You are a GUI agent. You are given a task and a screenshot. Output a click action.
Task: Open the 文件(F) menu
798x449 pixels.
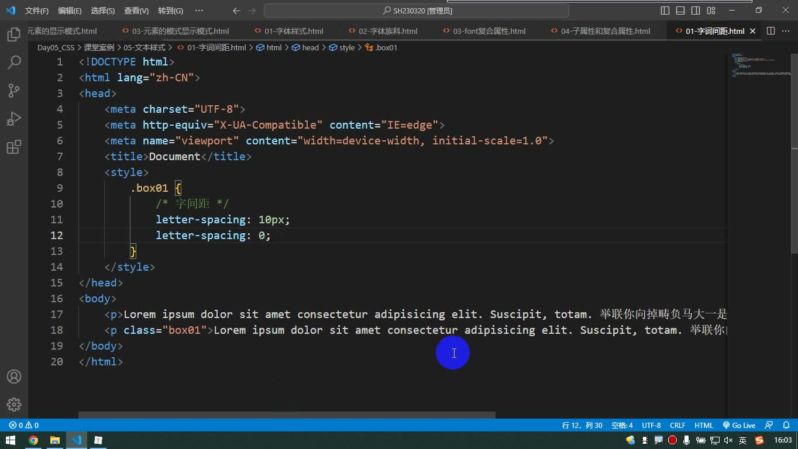tap(37, 11)
